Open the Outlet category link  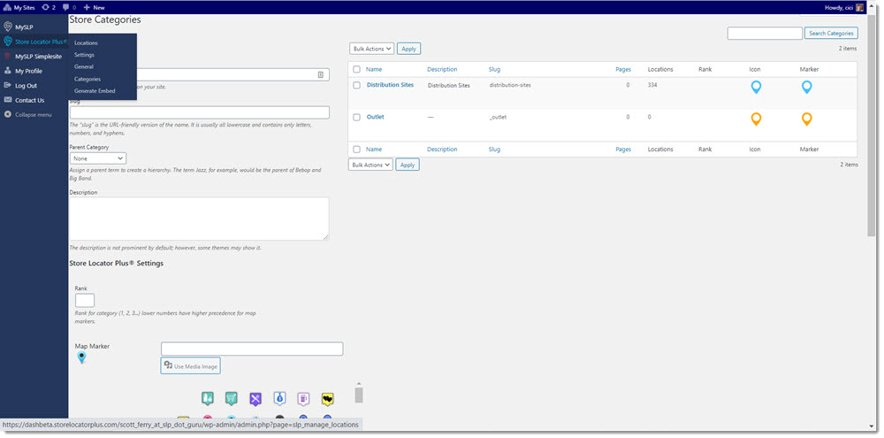point(376,117)
